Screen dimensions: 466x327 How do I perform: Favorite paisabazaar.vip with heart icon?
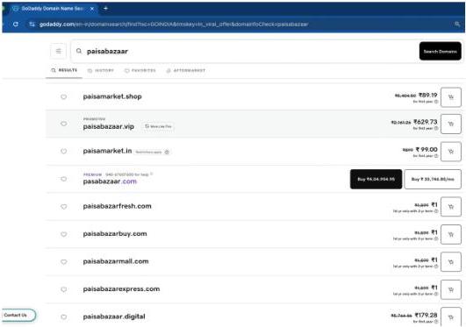point(63,124)
